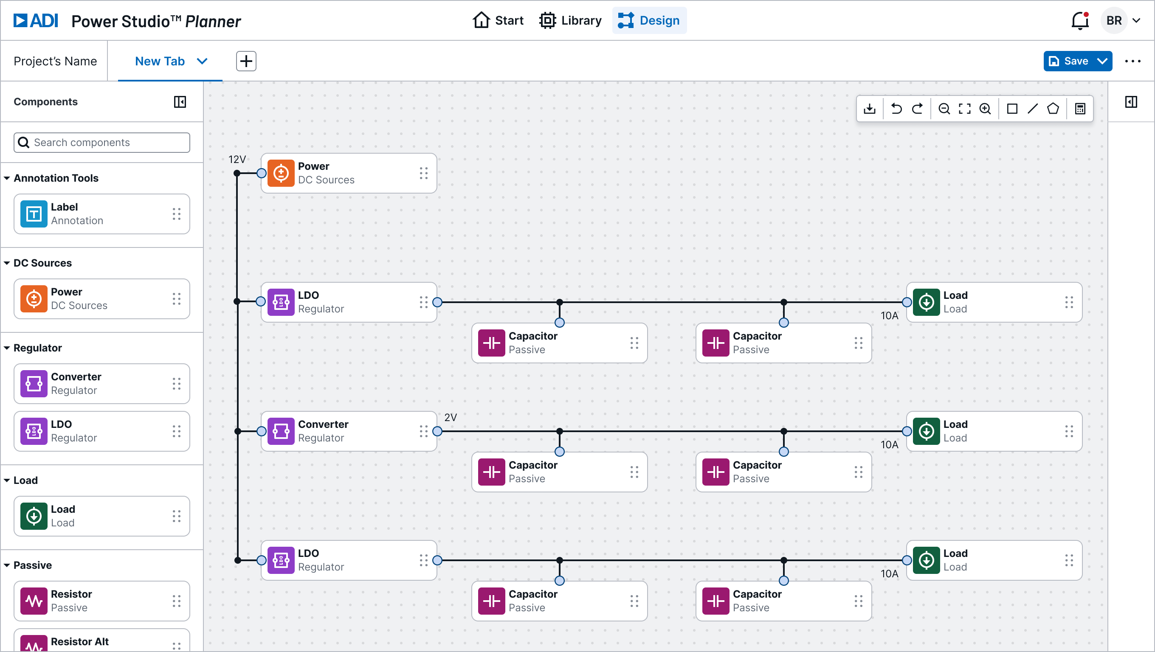Open the notifications bell
Image resolution: width=1155 pixels, height=652 pixels.
pos(1080,21)
